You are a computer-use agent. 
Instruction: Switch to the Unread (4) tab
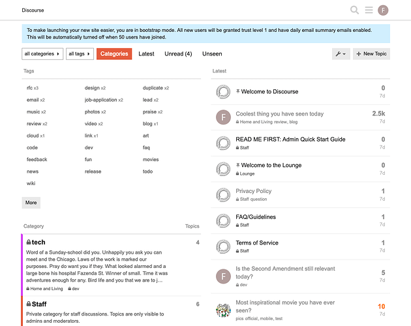(178, 53)
